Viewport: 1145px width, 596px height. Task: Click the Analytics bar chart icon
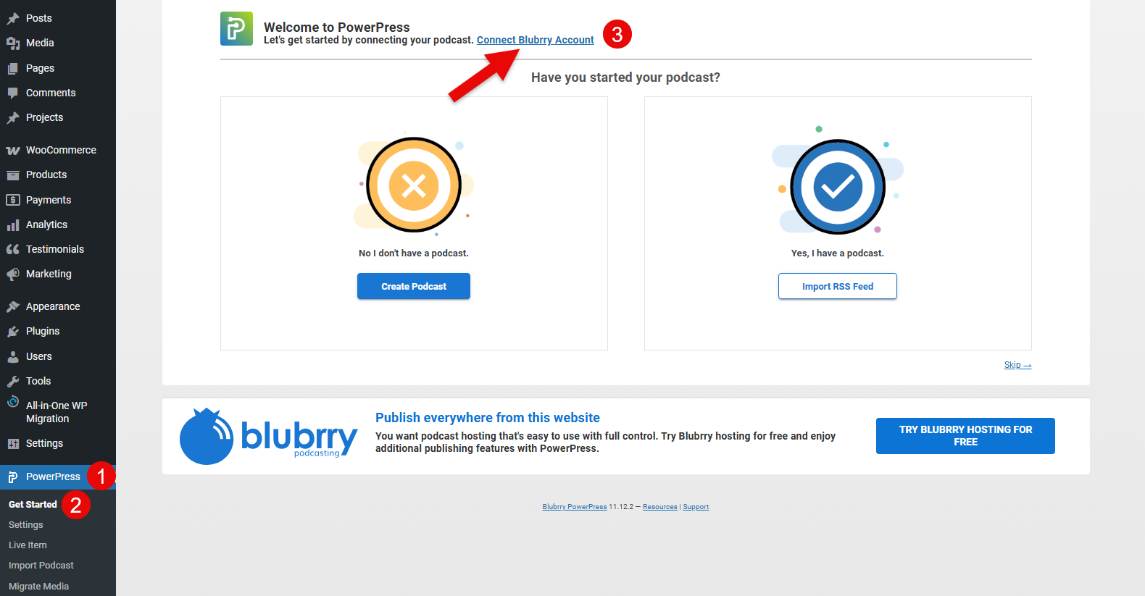13,225
